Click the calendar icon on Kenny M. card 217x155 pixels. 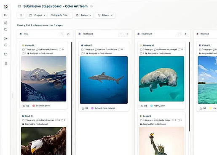[24, 49]
